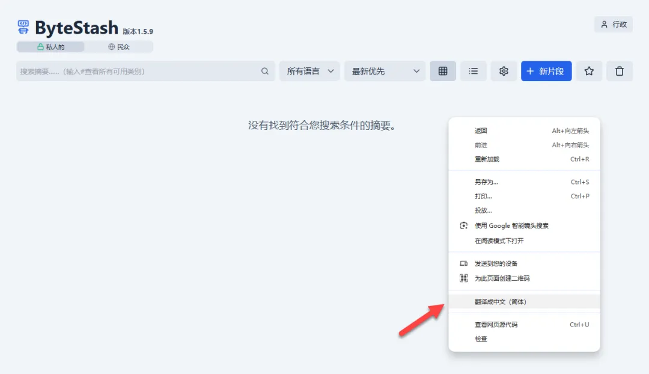Click the search magnifier icon
The image size is (649, 374).
pyautogui.click(x=265, y=71)
